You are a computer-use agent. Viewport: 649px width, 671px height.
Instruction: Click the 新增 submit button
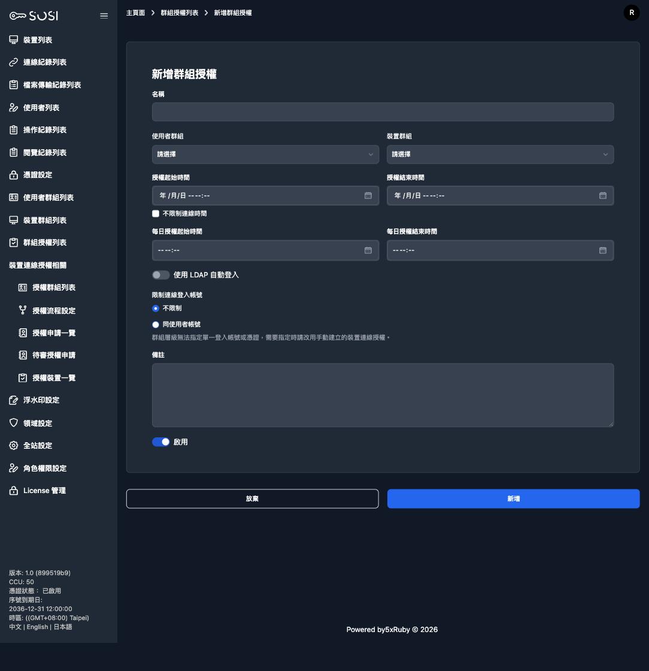click(514, 498)
